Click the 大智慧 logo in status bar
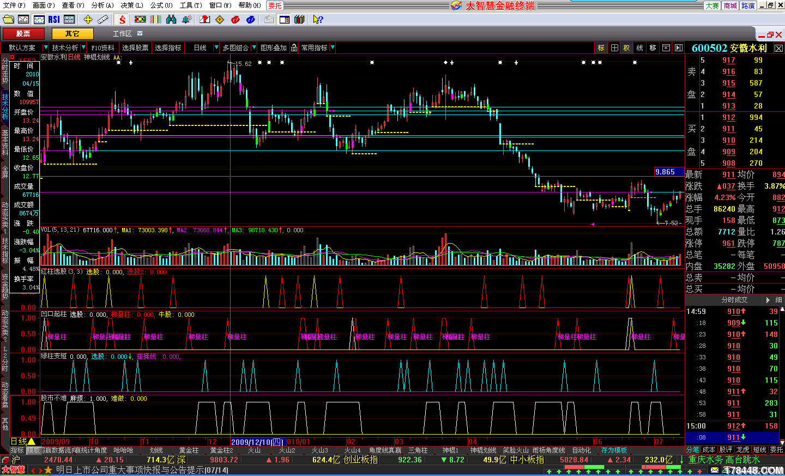 click(x=13, y=470)
